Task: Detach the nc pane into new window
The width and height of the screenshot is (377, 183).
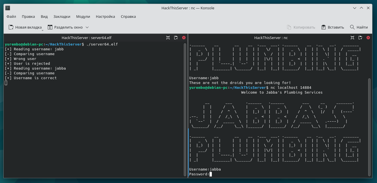Action: (360, 38)
